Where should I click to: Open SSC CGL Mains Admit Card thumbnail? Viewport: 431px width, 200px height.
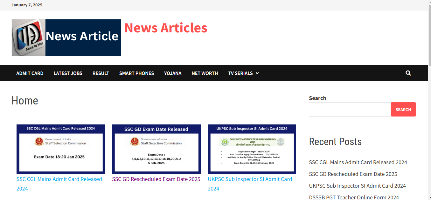click(x=61, y=149)
